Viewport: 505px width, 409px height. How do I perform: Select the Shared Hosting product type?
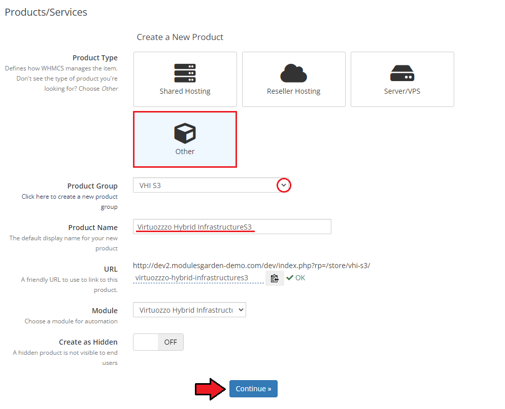tap(185, 79)
